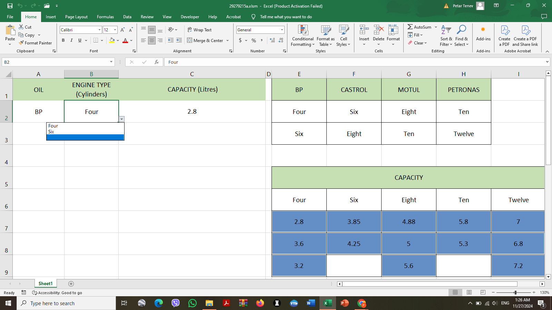552x310 pixels.
Task: Open the font size 12 dropdown
Action: tap(115, 30)
